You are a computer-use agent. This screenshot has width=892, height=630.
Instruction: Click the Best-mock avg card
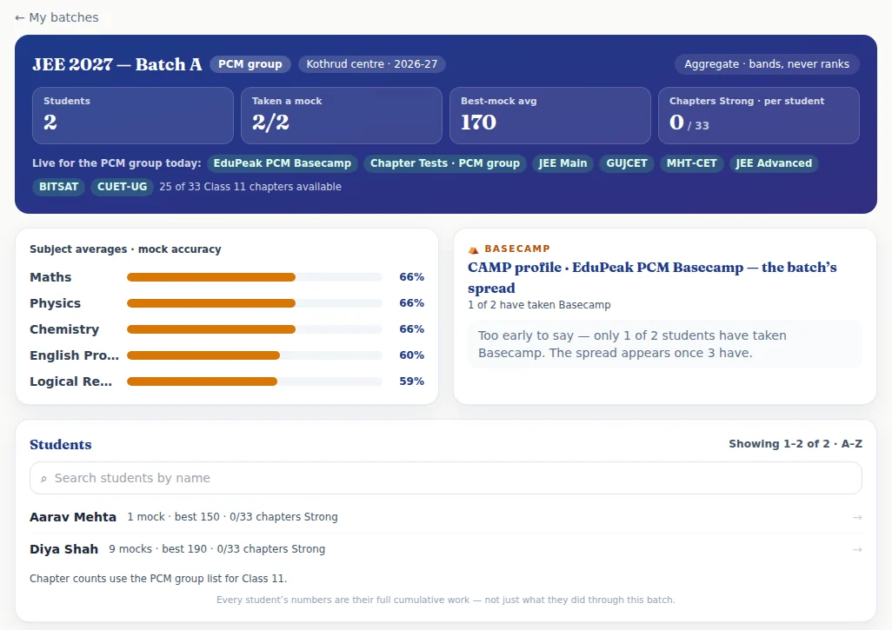550,116
